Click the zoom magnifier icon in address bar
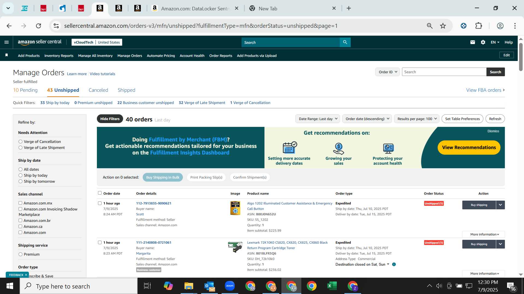 [430, 26]
